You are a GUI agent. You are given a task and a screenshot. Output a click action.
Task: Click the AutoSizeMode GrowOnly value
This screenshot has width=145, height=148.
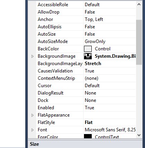[95, 41]
